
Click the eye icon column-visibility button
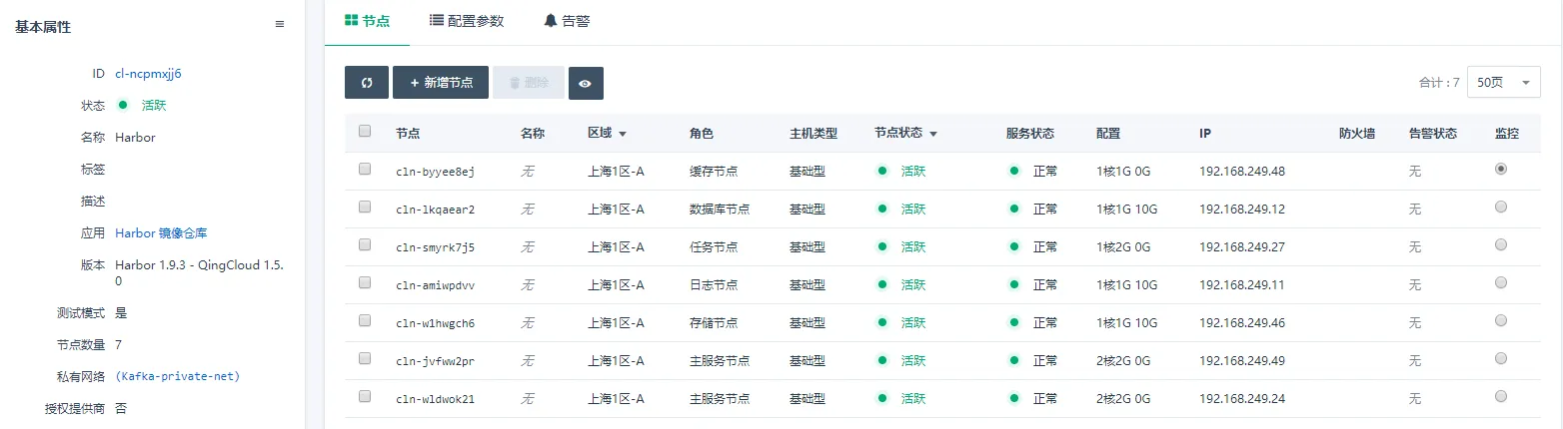[586, 83]
